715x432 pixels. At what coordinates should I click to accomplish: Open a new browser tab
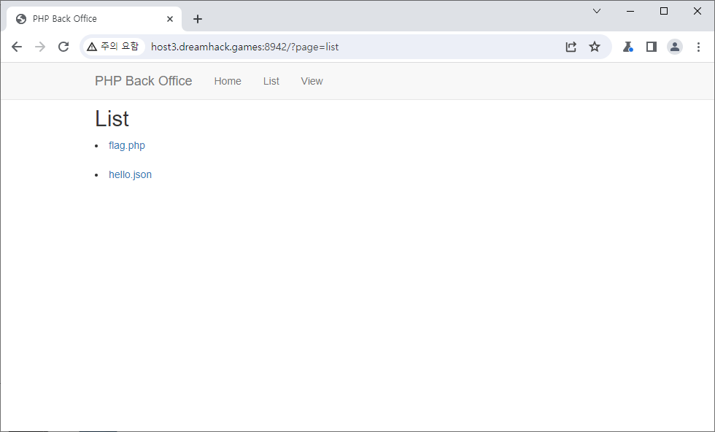pyautogui.click(x=198, y=19)
